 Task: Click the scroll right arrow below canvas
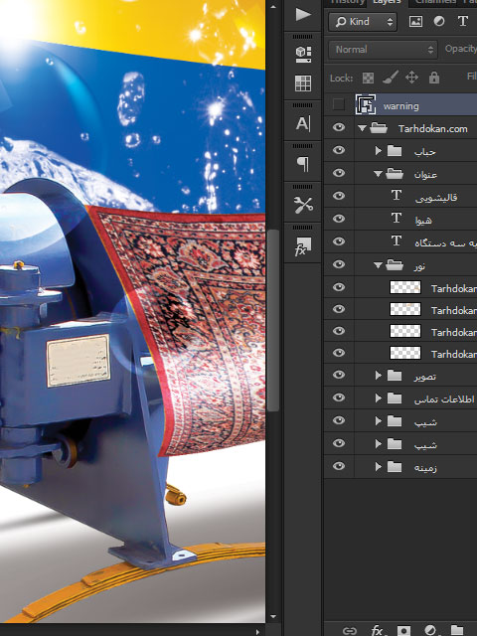[258, 632]
